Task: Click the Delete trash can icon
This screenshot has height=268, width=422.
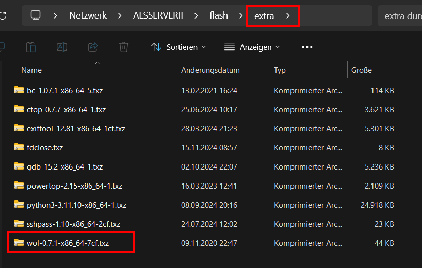Action: click(124, 47)
